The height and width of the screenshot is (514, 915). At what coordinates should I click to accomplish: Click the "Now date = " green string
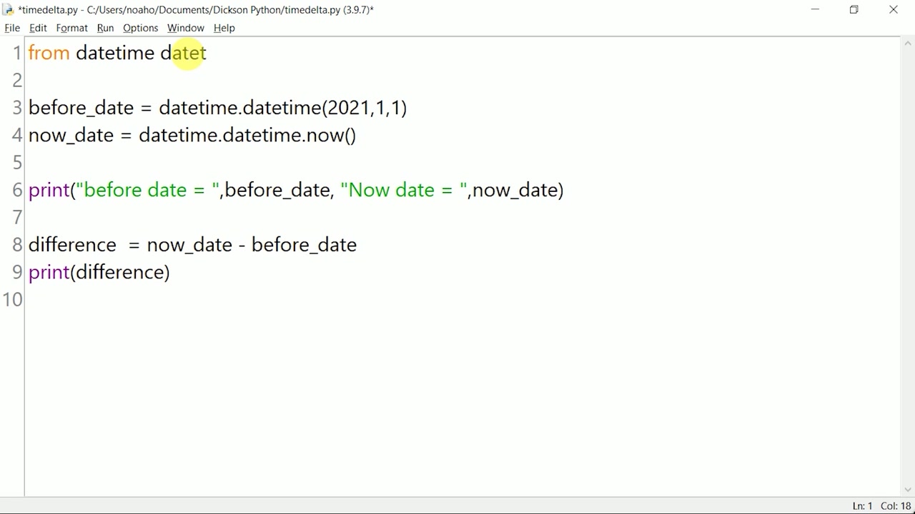(x=404, y=191)
